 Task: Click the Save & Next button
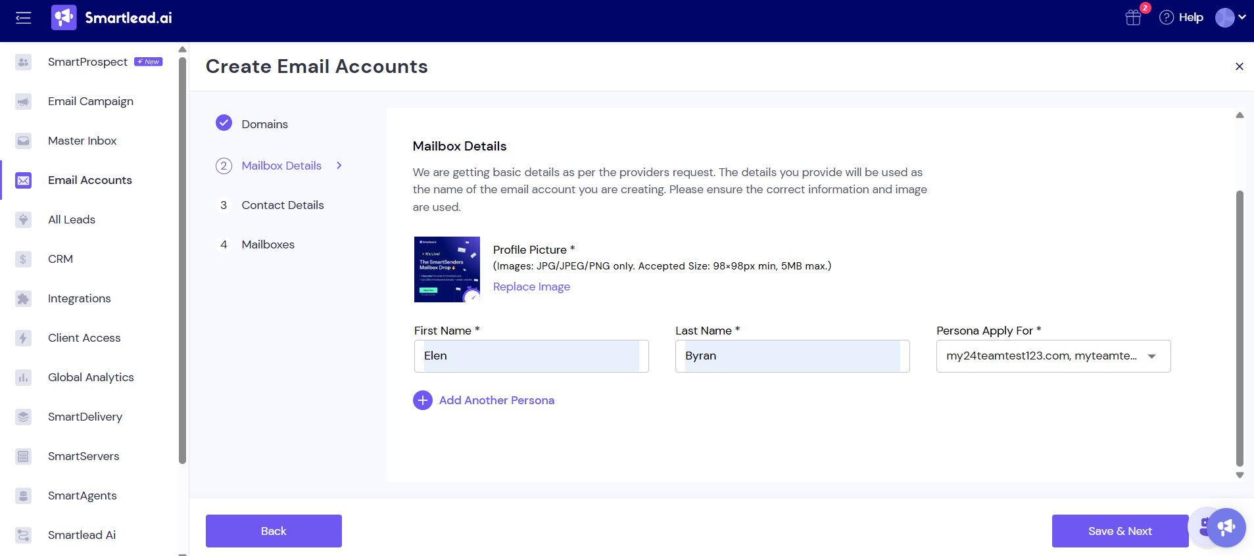coord(1120,531)
